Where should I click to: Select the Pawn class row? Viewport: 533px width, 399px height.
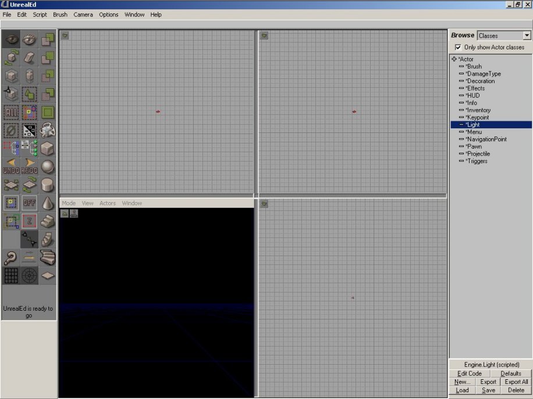click(x=491, y=146)
